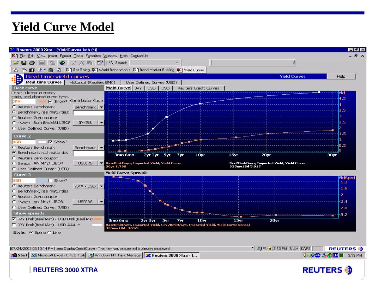Click the green CPU monitor tray icon
The image size is (379, 284).
tap(341, 255)
